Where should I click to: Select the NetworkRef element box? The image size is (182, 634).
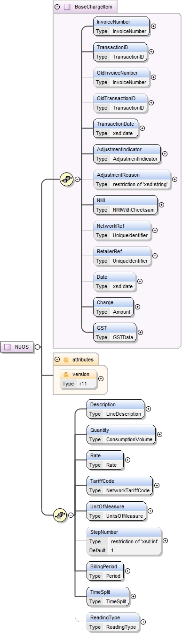click(x=122, y=231)
